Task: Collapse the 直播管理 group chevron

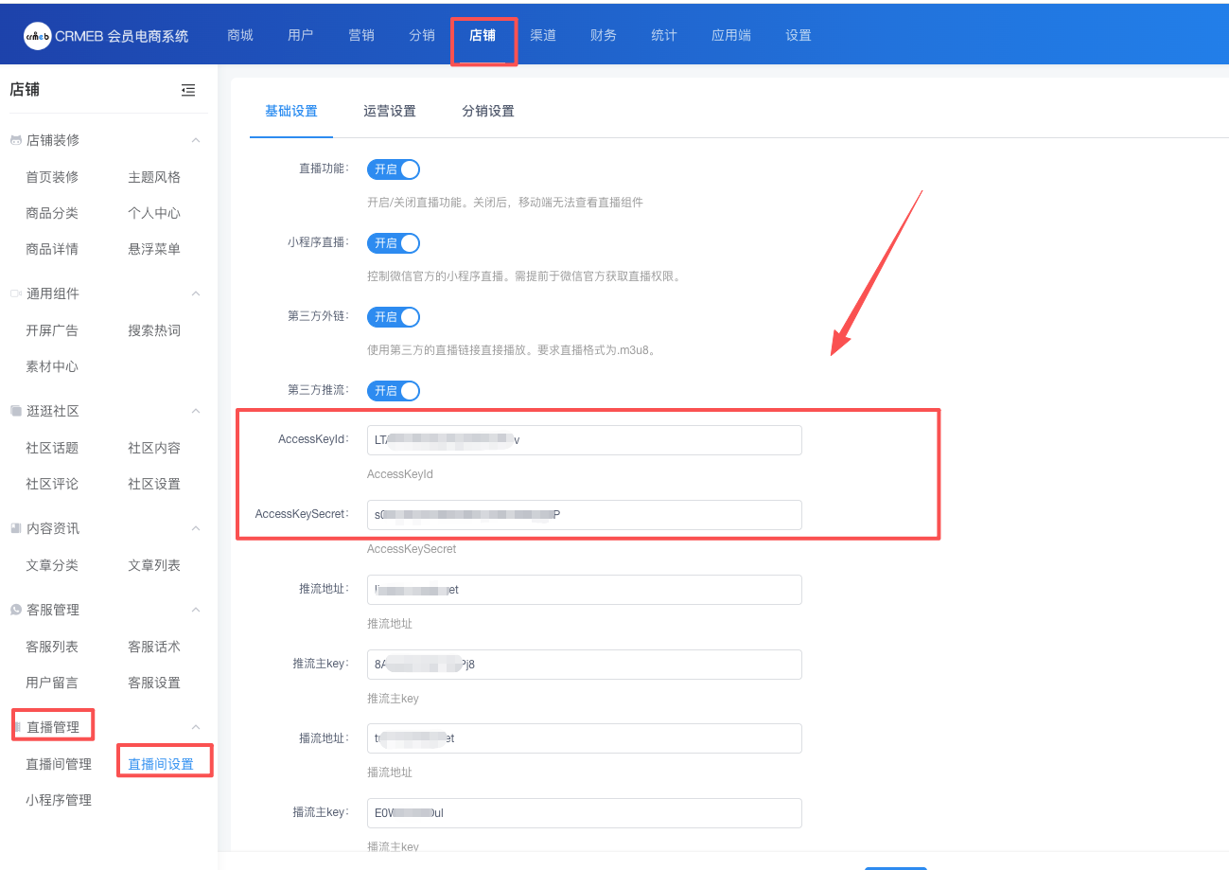Action: click(x=196, y=727)
